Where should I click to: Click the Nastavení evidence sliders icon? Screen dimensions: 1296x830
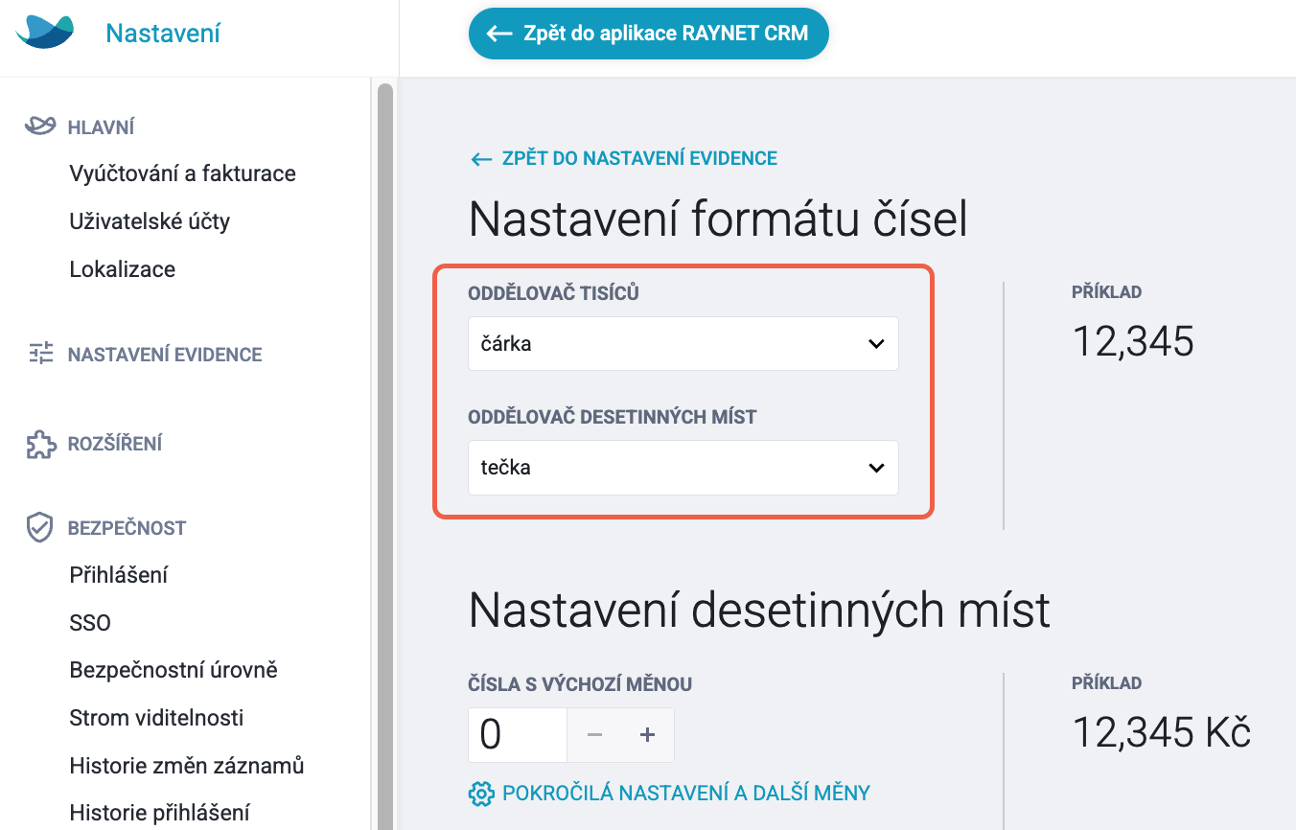pos(40,354)
